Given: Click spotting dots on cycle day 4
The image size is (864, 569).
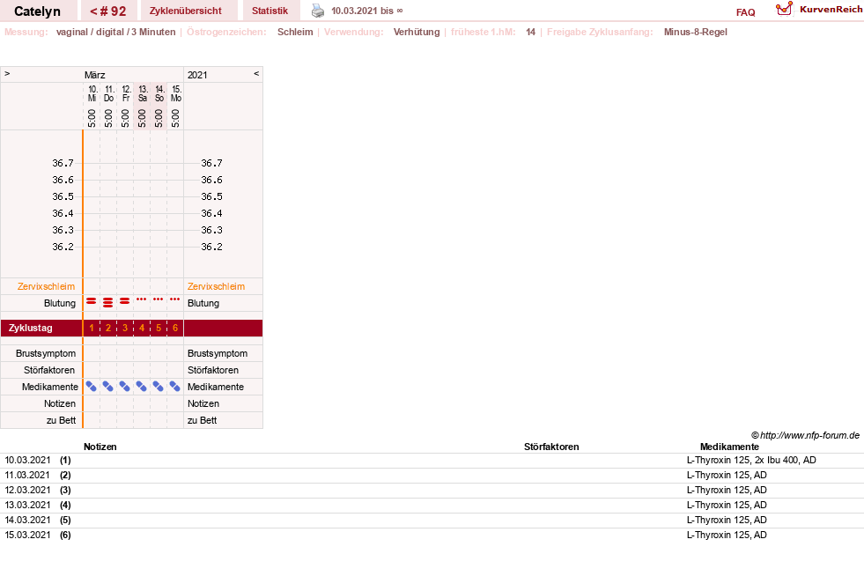Looking at the screenshot, I should (142, 299).
